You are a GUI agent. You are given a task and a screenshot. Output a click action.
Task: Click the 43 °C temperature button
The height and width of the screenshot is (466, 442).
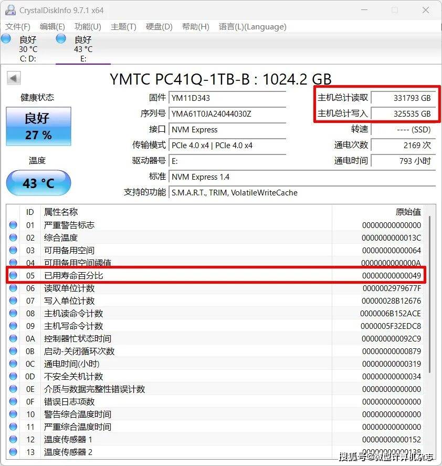pyautogui.click(x=38, y=183)
